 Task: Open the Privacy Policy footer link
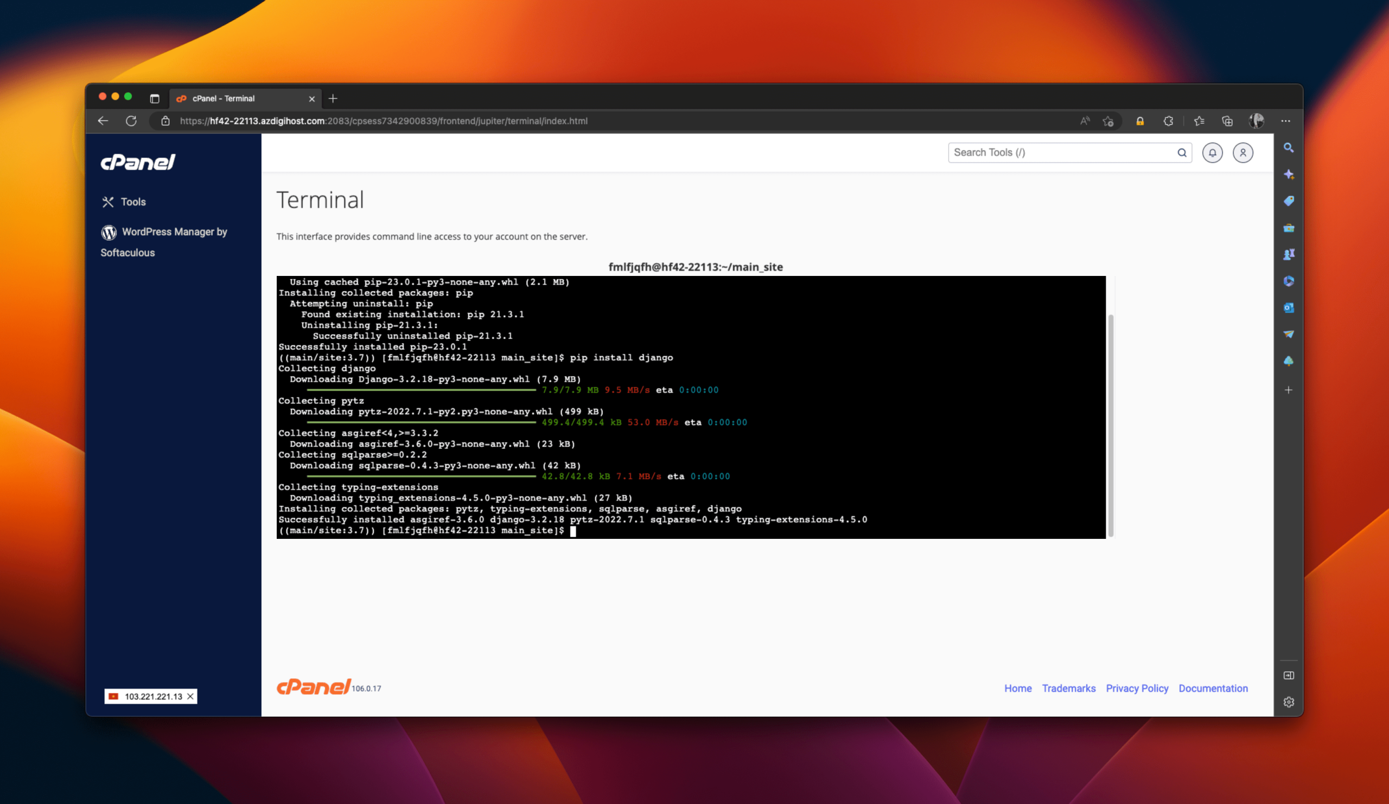pos(1137,688)
